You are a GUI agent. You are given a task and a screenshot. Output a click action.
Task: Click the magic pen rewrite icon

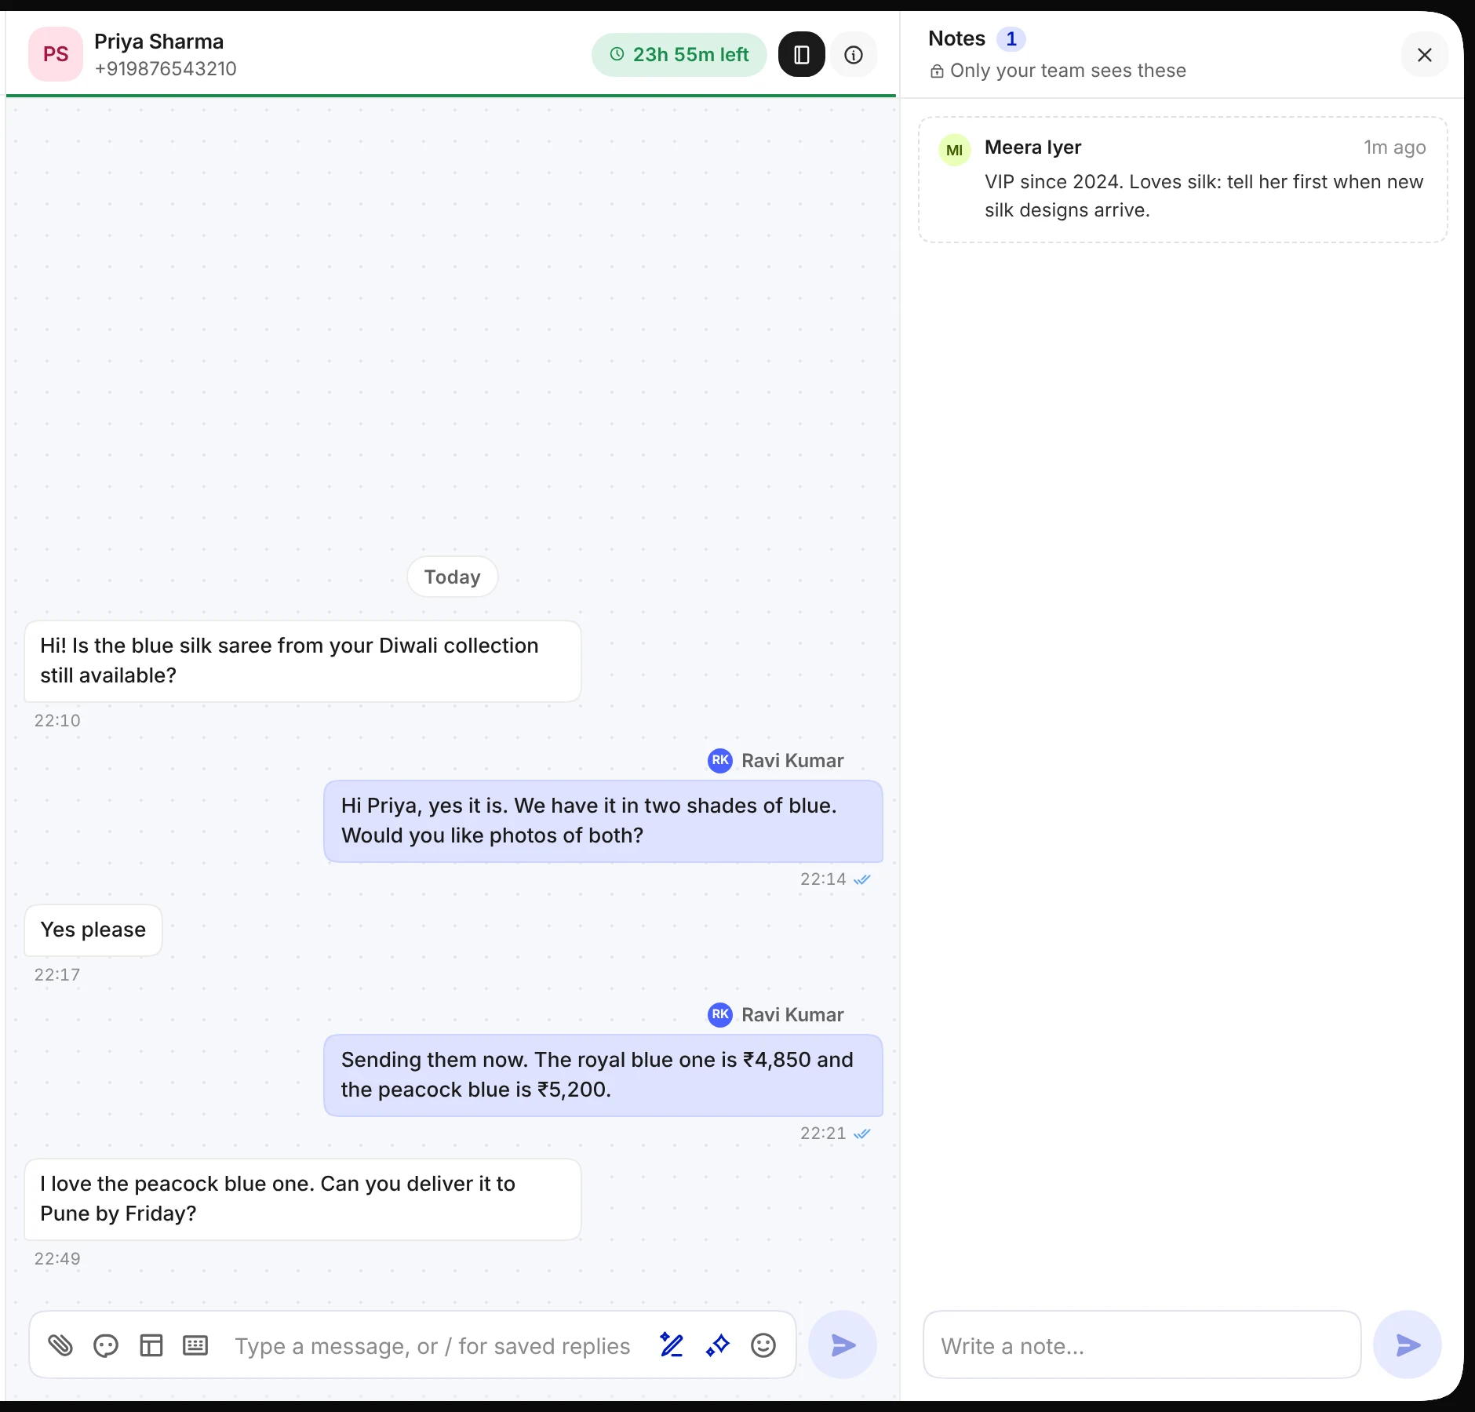672,1345
